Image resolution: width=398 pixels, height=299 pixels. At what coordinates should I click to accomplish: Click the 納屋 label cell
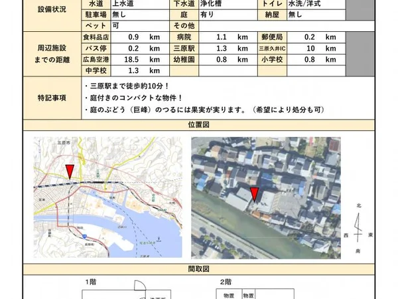(272, 15)
